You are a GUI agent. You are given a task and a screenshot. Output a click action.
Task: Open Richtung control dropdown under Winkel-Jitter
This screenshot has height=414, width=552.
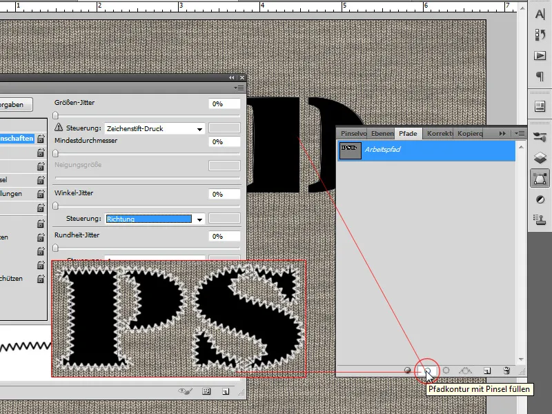[155, 219]
